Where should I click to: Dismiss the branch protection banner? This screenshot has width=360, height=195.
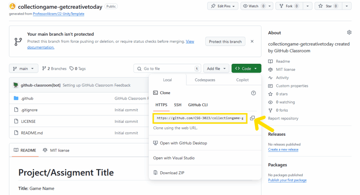(x=252, y=41)
